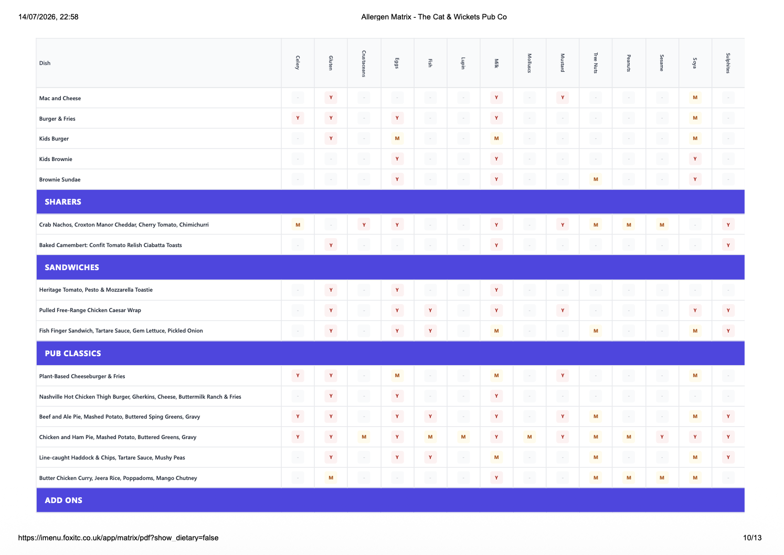
Task: Select the Kids Burger row label
Action: tap(54, 138)
